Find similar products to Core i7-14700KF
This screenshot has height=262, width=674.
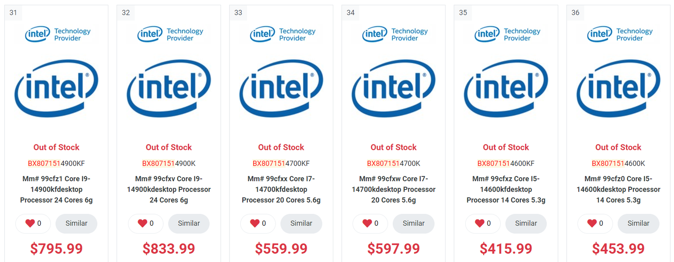301,224
